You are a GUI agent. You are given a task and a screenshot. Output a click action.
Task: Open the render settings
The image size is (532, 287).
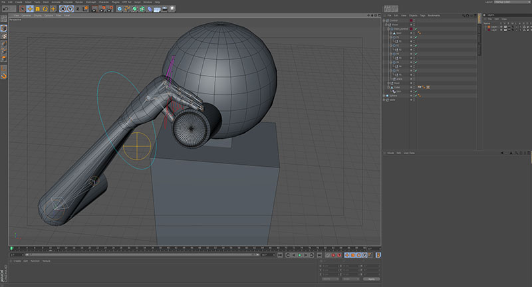(110, 9)
